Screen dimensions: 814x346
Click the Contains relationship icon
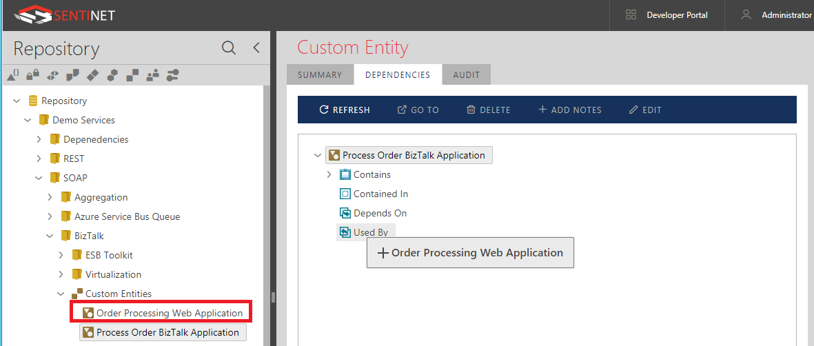pyautogui.click(x=345, y=174)
